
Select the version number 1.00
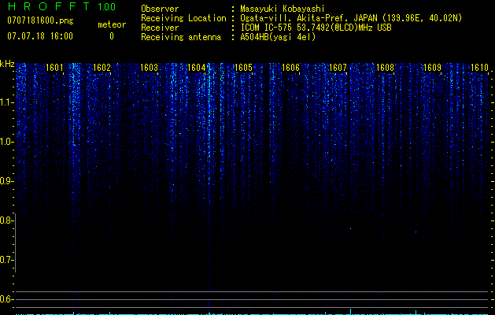coord(107,7)
